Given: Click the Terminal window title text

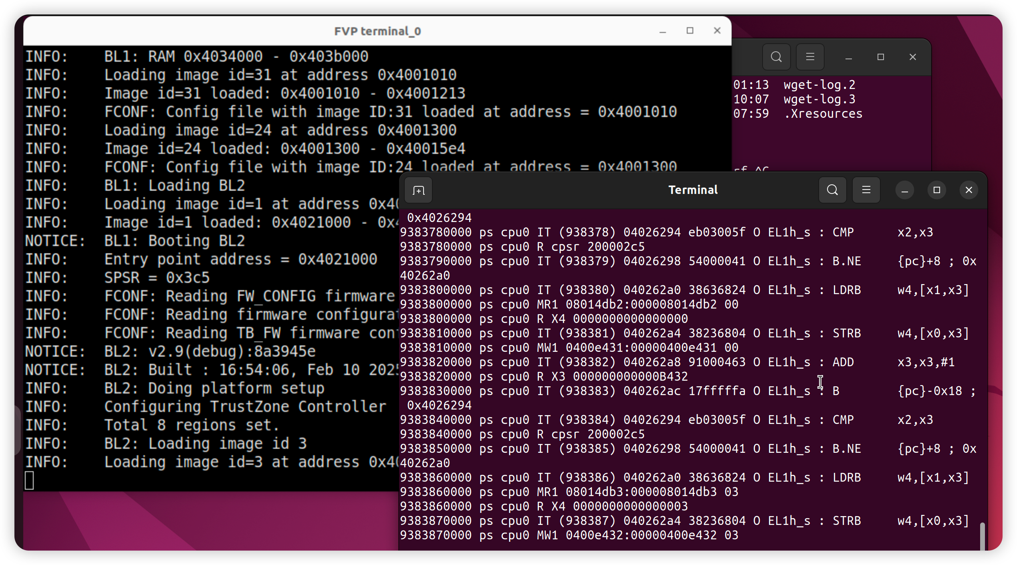Looking at the screenshot, I should tap(693, 190).
